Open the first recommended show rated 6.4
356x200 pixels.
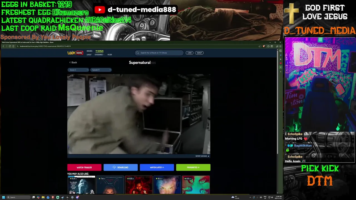pos(81,185)
